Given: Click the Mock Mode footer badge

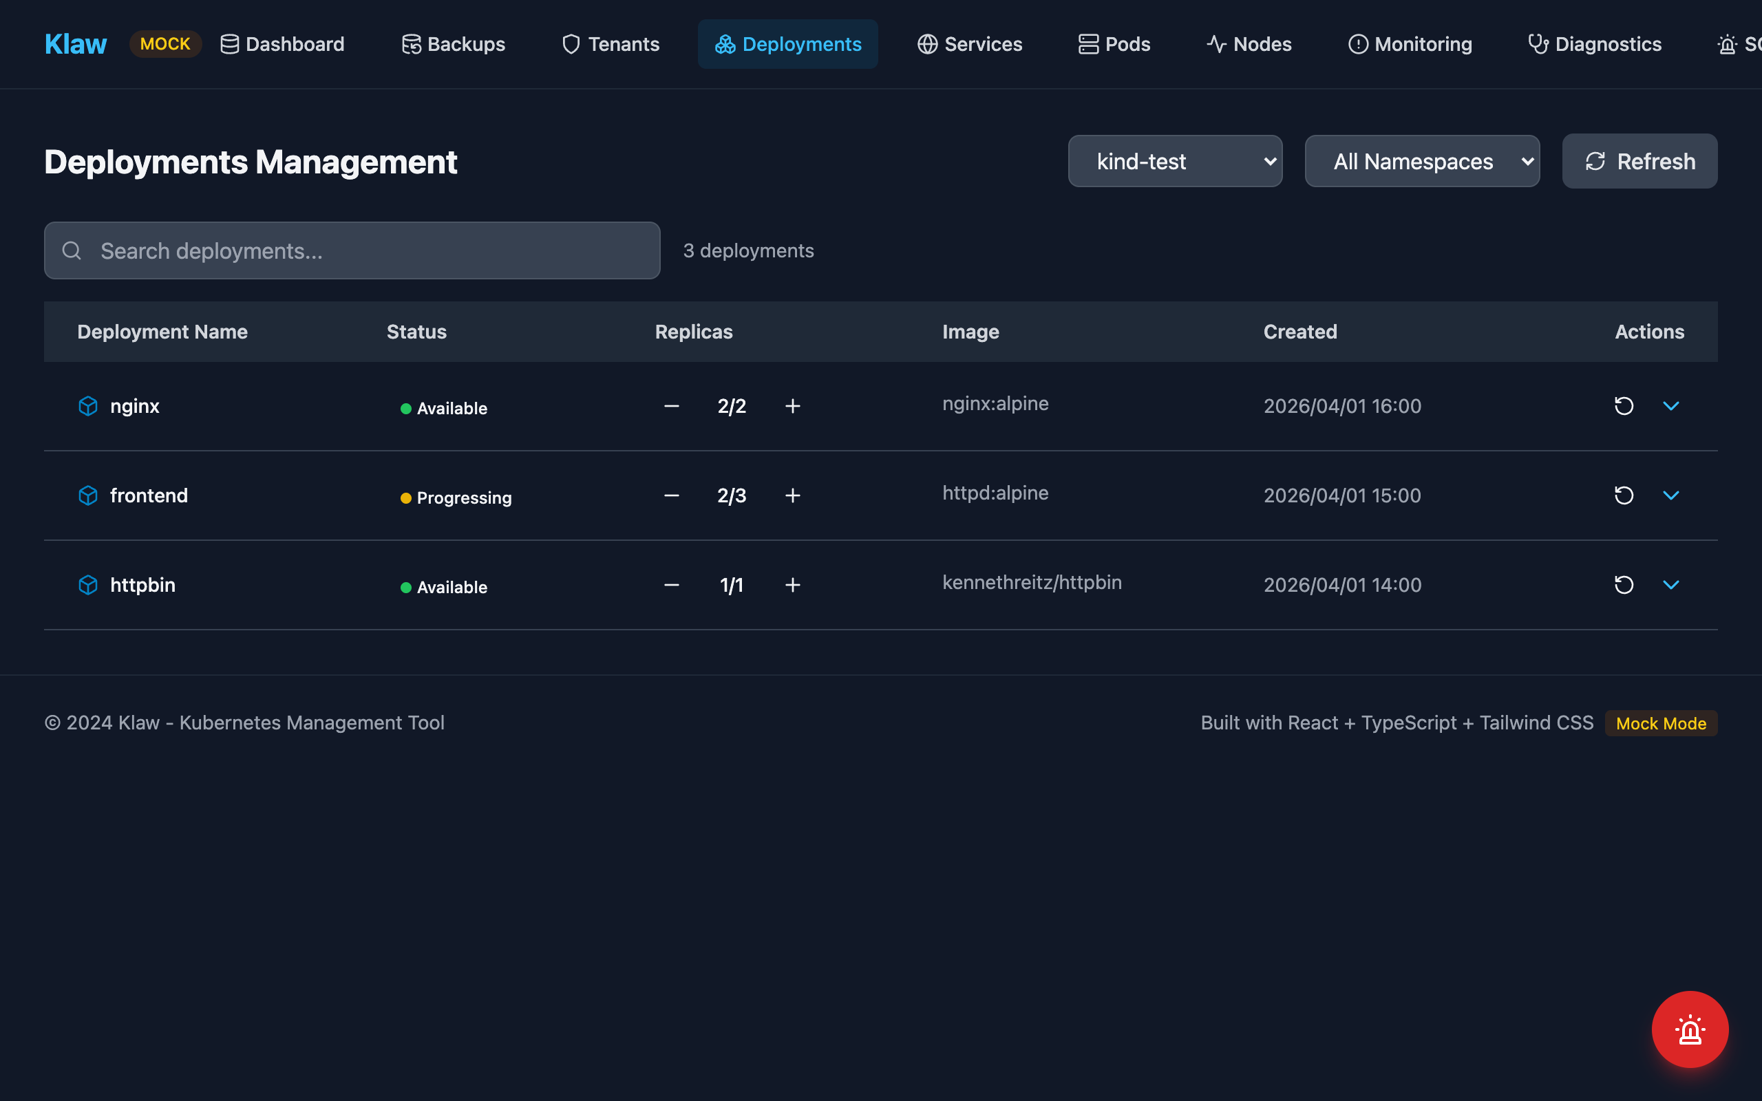Looking at the screenshot, I should (1661, 723).
